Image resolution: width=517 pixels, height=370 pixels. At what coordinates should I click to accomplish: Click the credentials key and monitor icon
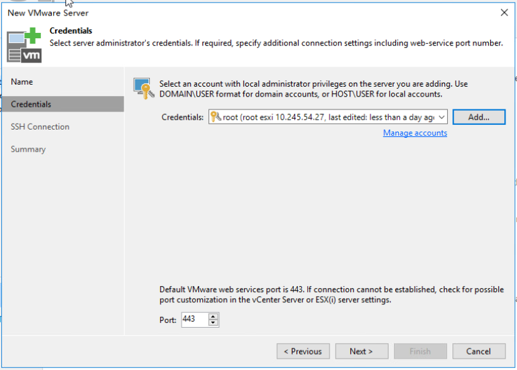(144, 88)
